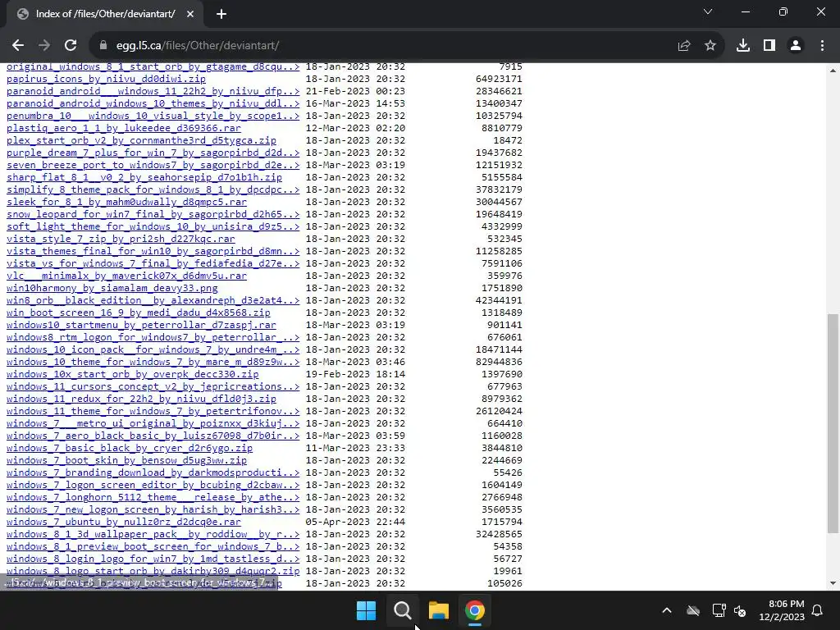Screen dimensions: 840x630
Task: Toggle the Chrome side panel
Action: (769, 46)
